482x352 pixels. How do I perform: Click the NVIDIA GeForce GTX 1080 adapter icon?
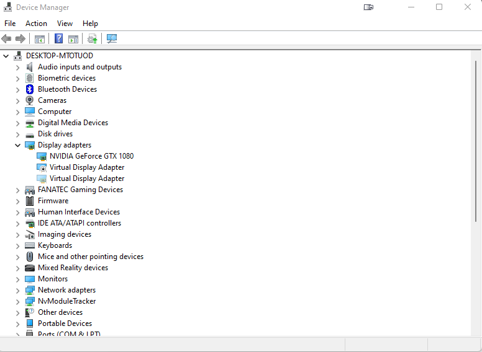pos(42,156)
